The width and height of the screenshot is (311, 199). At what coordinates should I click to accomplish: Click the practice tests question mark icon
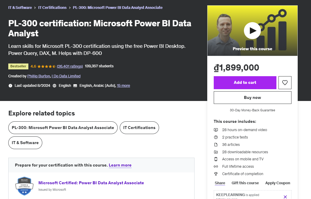tap(217, 137)
